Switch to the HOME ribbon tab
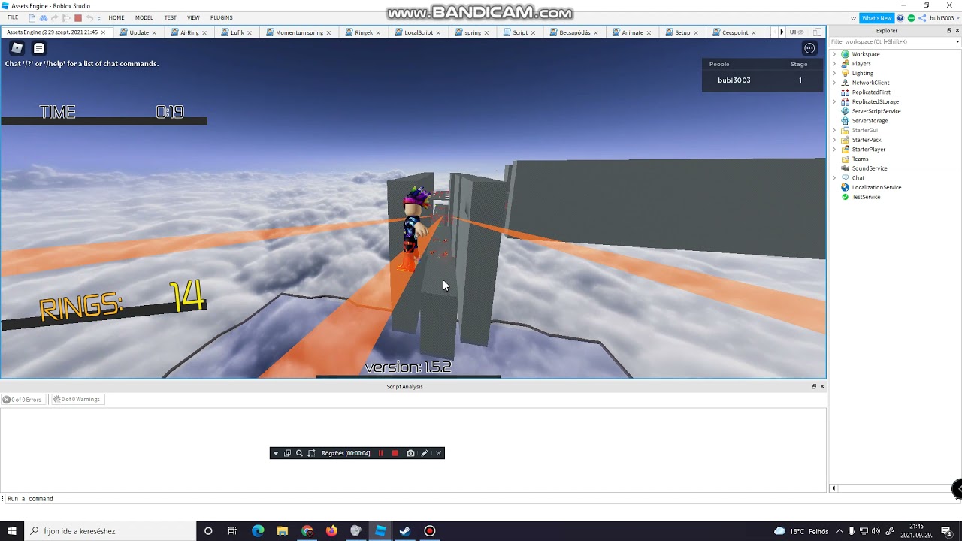The width and height of the screenshot is (962, 541). pos(116,17)
